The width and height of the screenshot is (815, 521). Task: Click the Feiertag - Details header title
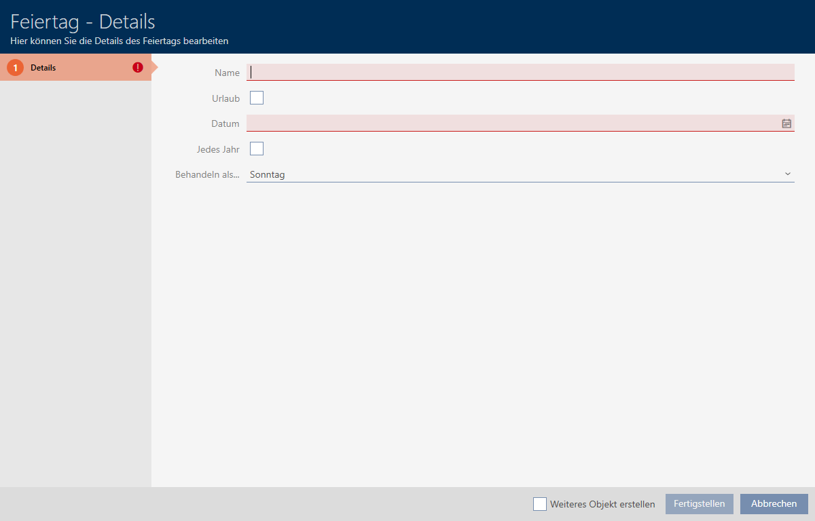tap(83, 21)
